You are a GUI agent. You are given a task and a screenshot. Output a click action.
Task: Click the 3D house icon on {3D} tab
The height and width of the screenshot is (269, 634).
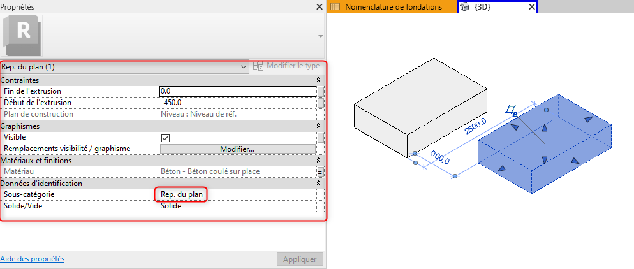pos(465,7)
